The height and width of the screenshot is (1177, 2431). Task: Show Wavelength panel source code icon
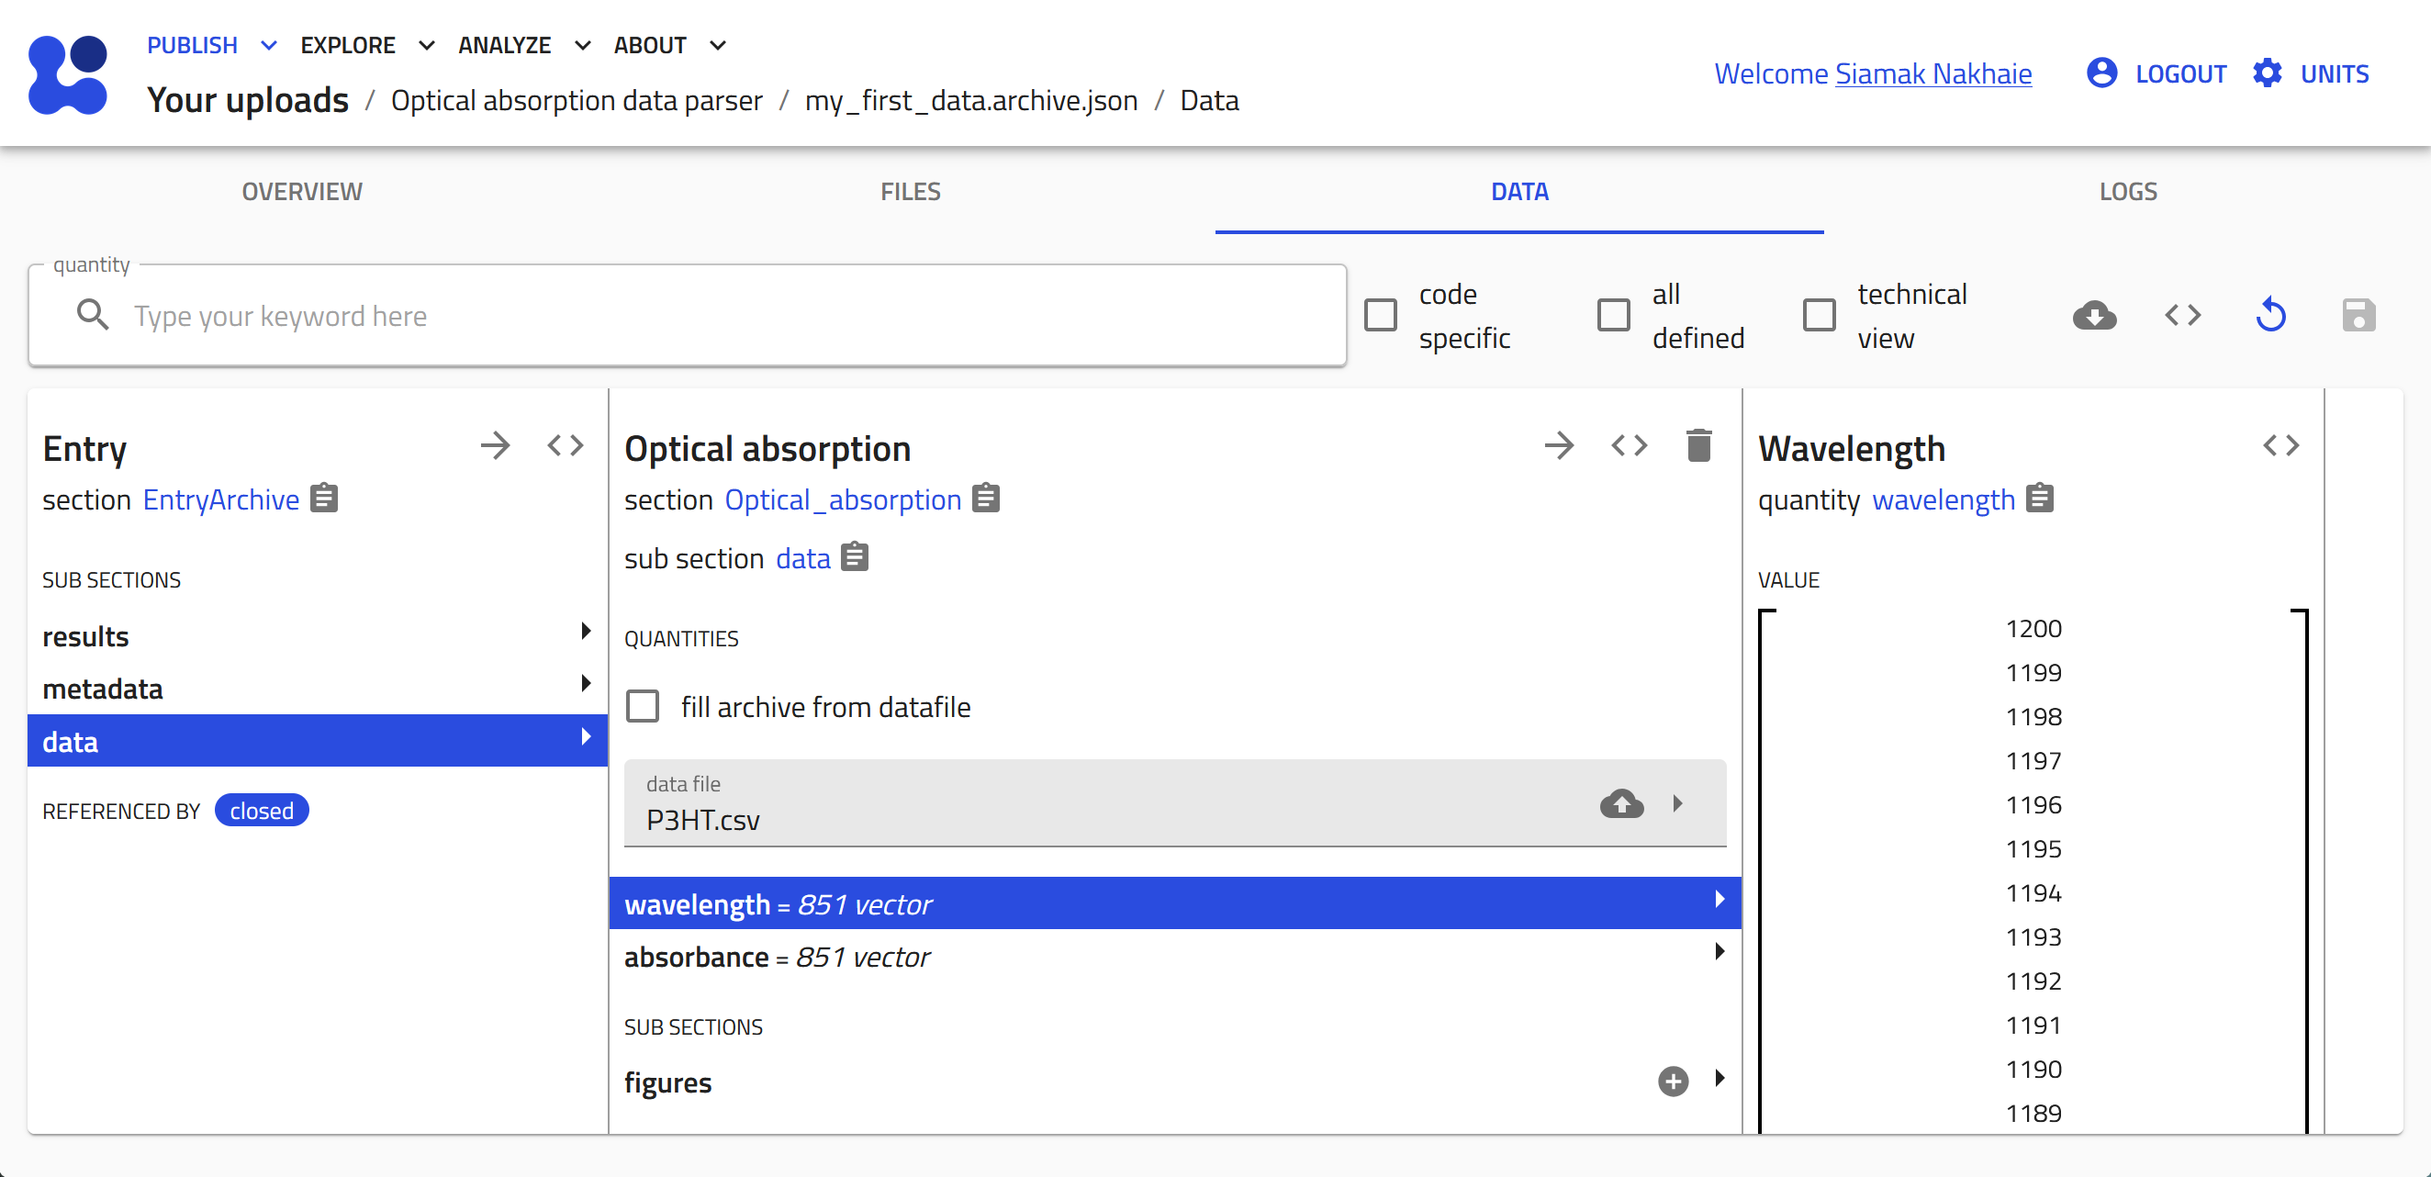[2280, 445]
